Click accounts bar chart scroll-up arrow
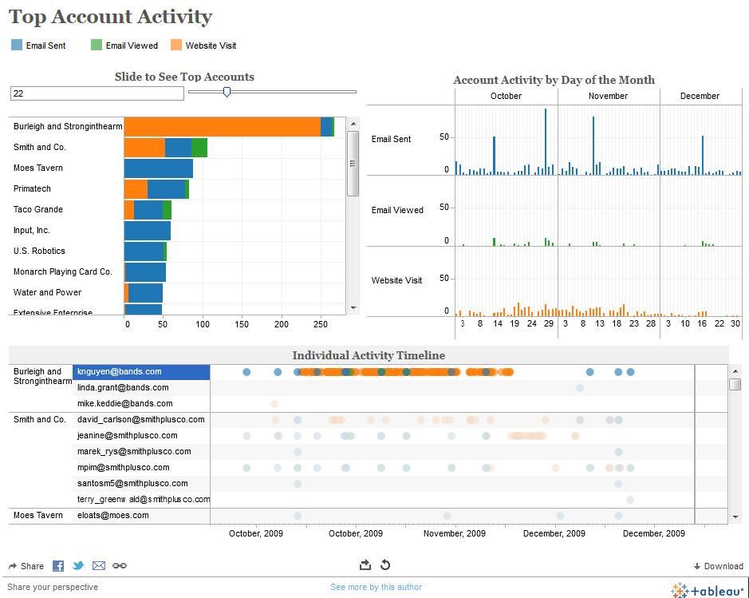 (x=353, y=124)
